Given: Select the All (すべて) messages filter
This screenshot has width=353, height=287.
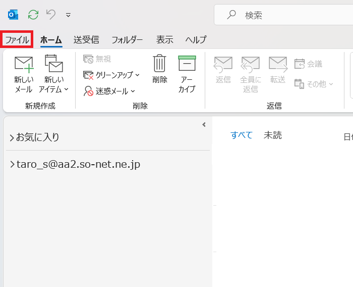Looking at the screenshot, I should 241,135.
